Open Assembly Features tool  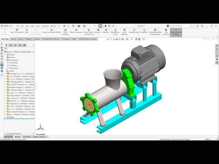pos(98,31)
